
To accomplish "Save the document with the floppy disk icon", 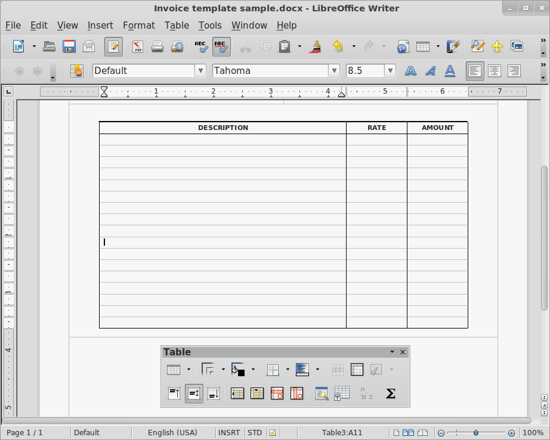I will click(69, 47).
